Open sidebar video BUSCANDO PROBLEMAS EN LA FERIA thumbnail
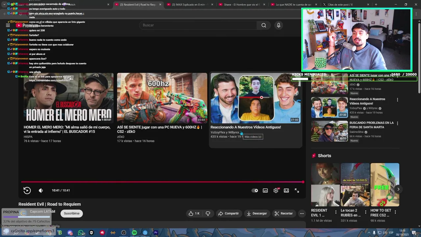The height and width of the screenshot is (237, 421). (330, 131)
